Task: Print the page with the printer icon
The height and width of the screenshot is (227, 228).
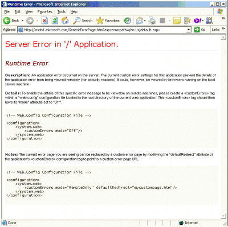Action: tap(152, 20)
